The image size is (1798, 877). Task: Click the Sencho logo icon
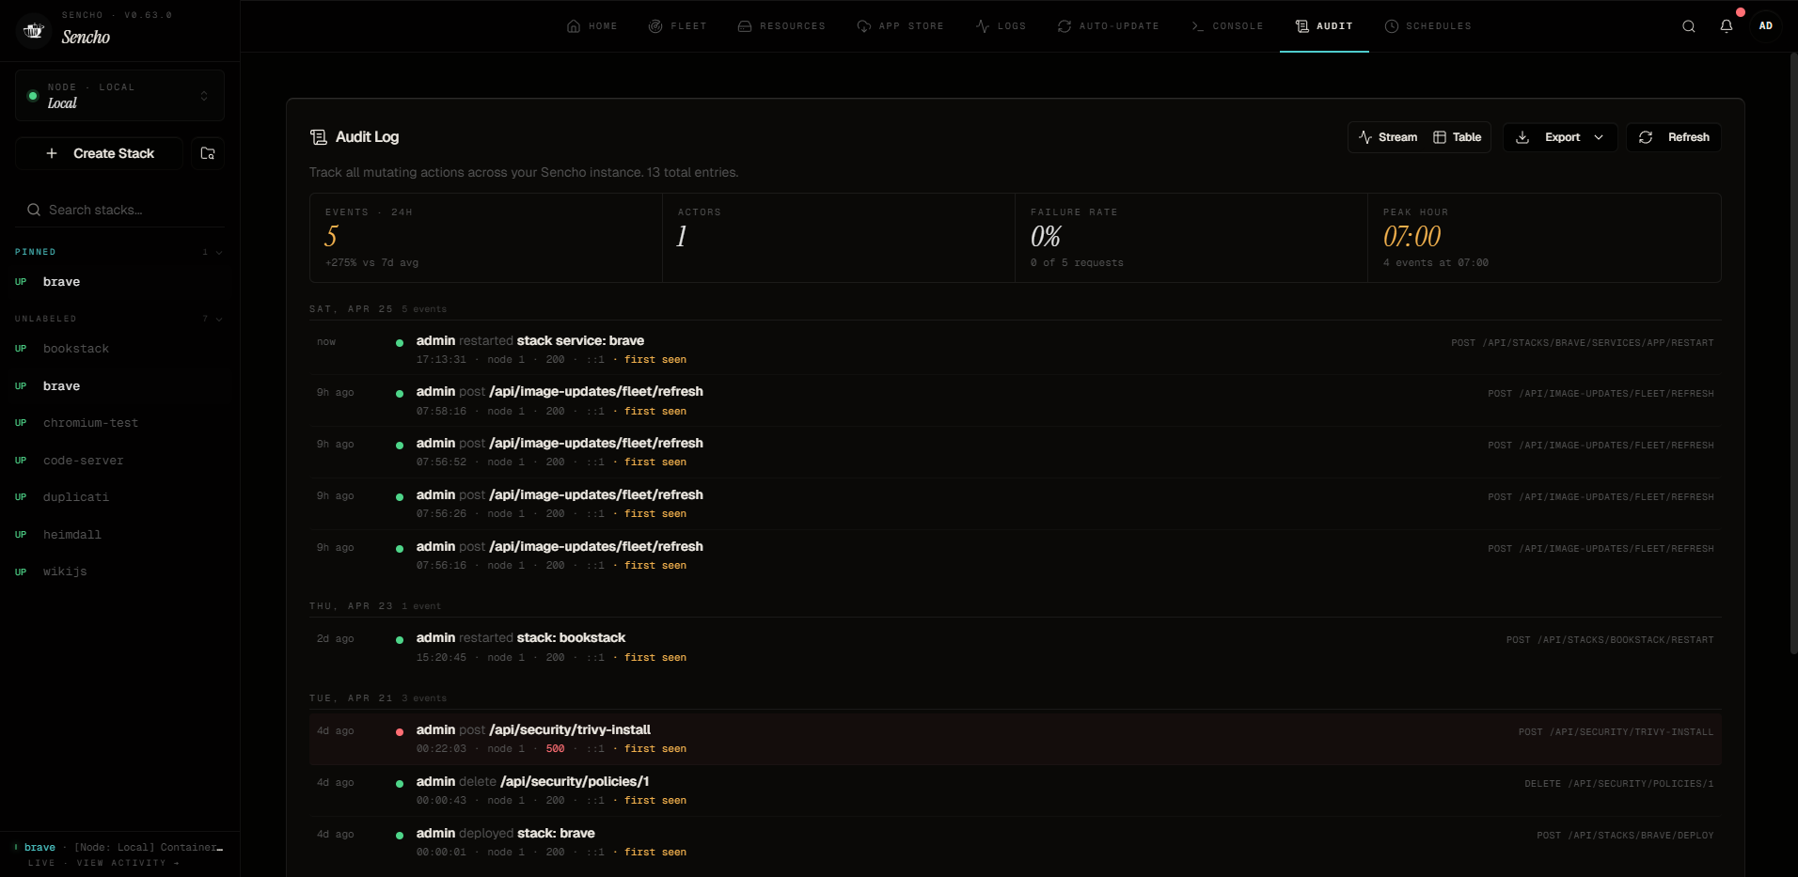click(34, 30)
